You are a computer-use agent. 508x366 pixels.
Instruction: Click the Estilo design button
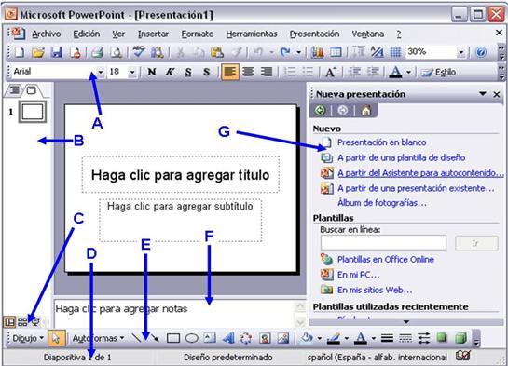click(438, 72)
